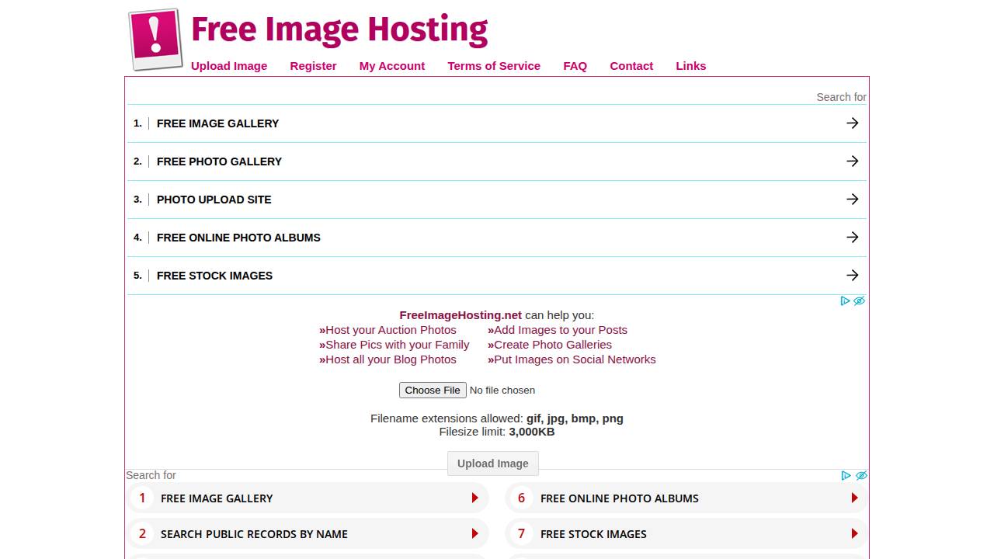Hide the middle ad using the eye icon

859,300
